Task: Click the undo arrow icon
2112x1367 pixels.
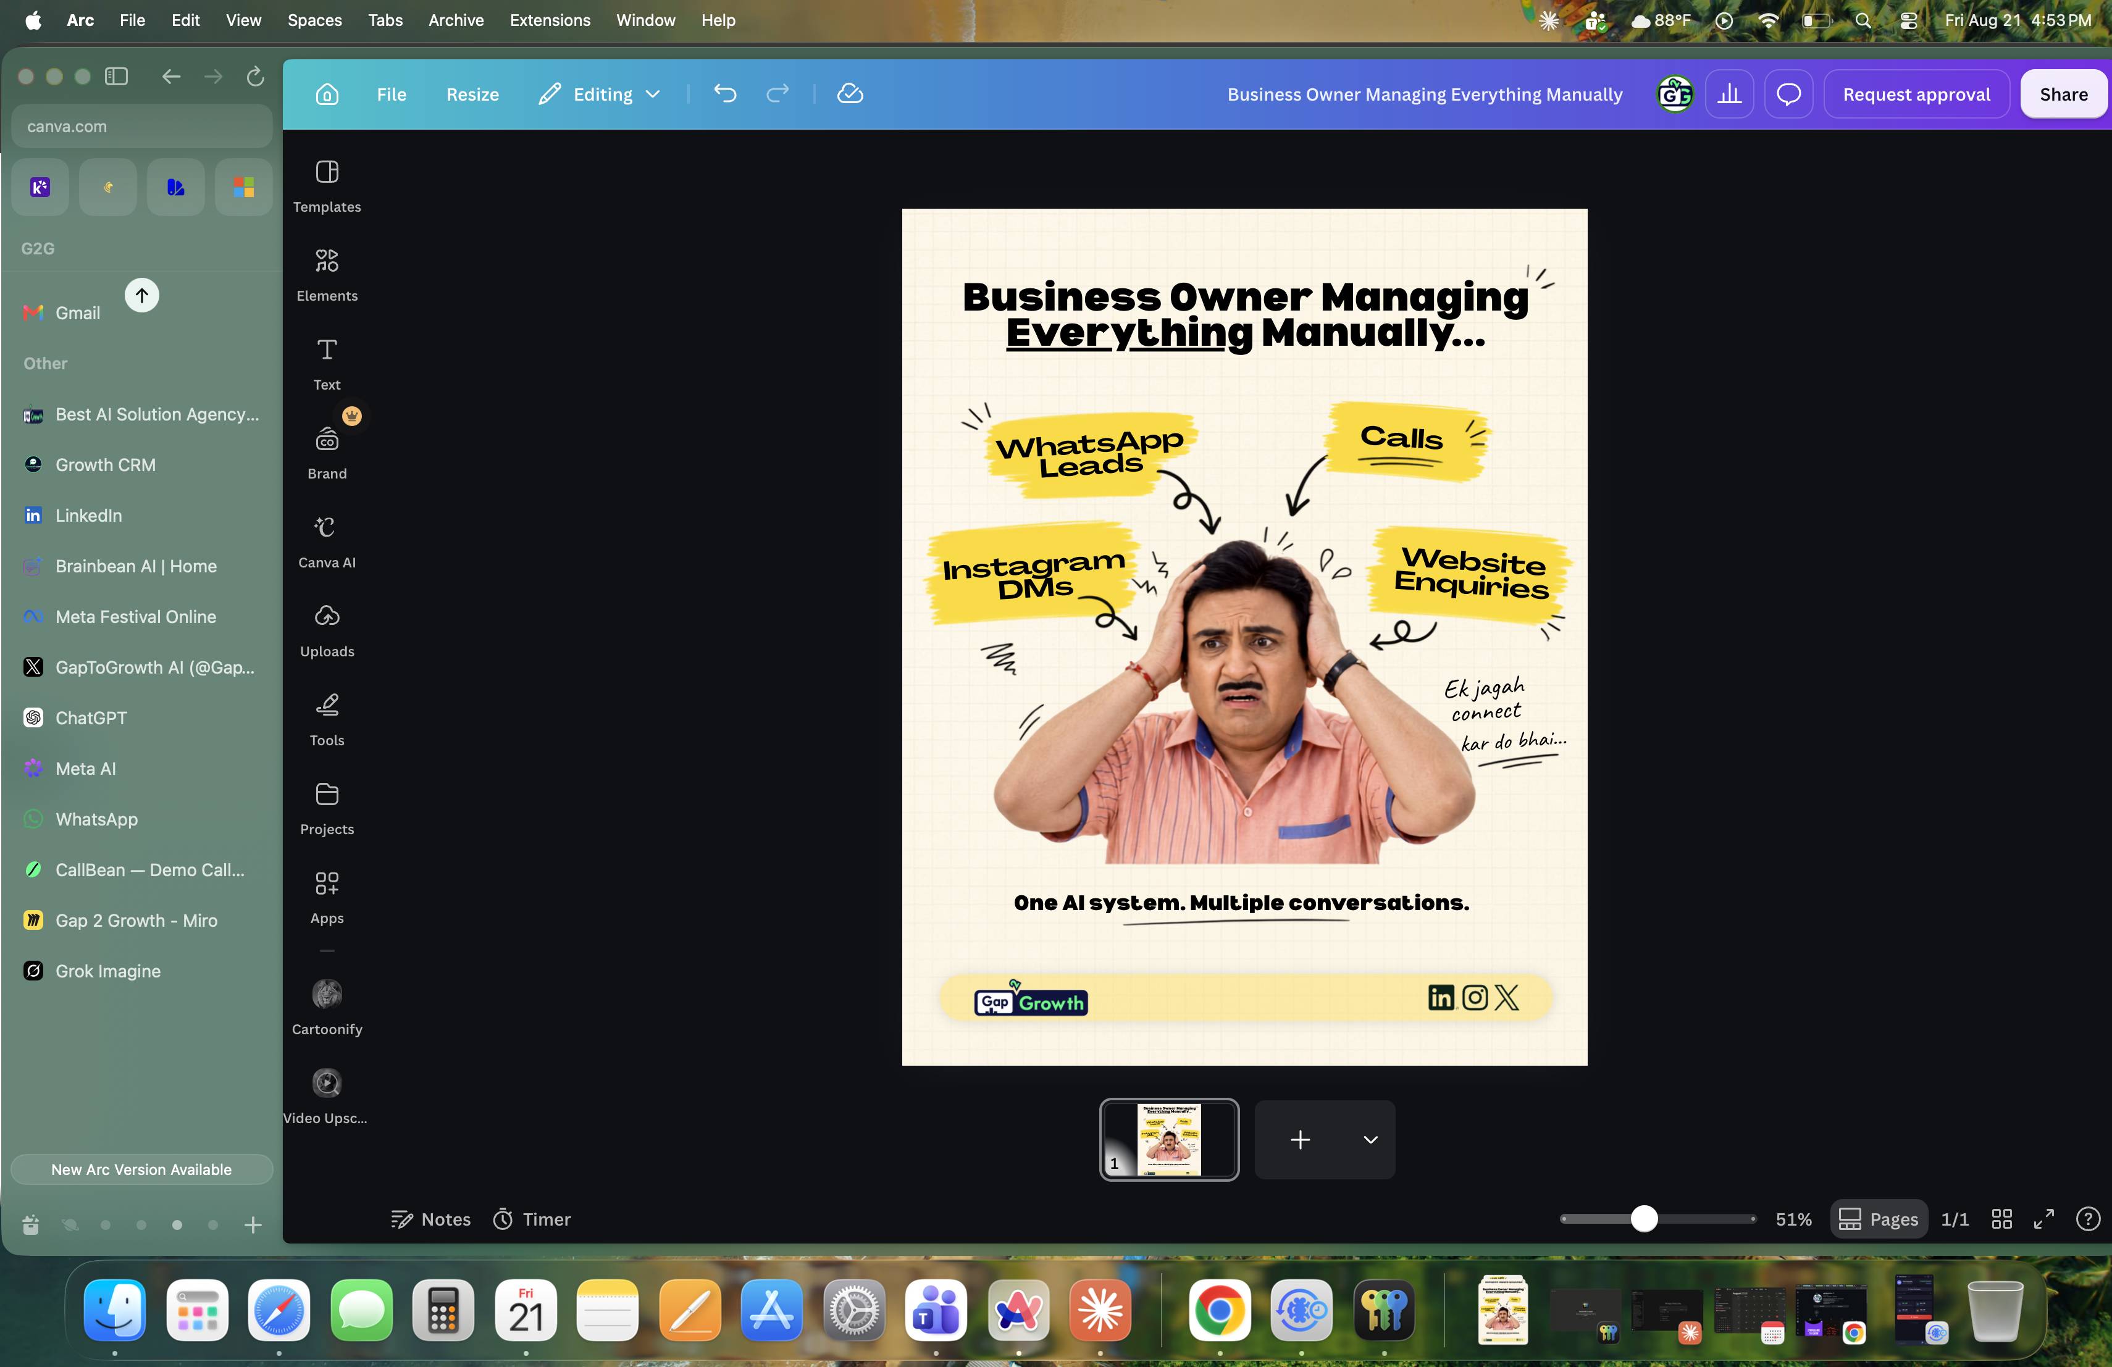Action: click(725, 94)
